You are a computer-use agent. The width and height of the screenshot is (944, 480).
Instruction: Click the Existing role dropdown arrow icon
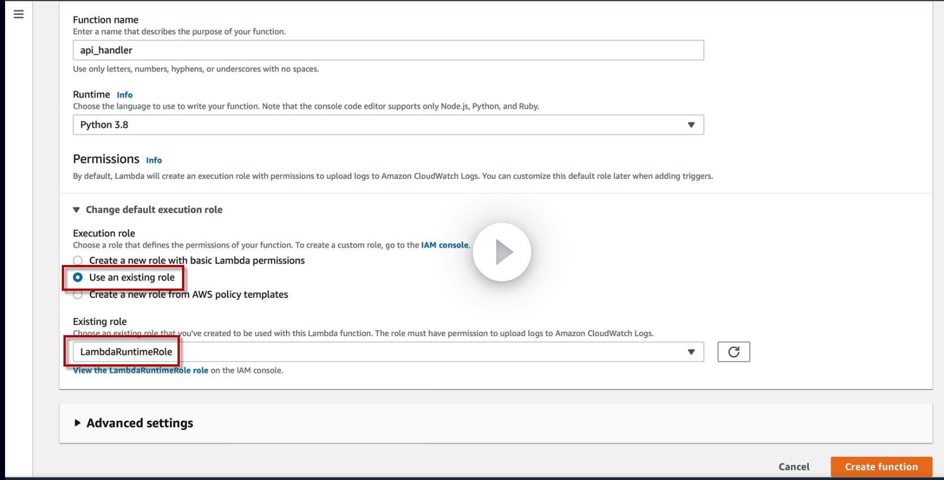pyautogui.click(x=691, y=352)
